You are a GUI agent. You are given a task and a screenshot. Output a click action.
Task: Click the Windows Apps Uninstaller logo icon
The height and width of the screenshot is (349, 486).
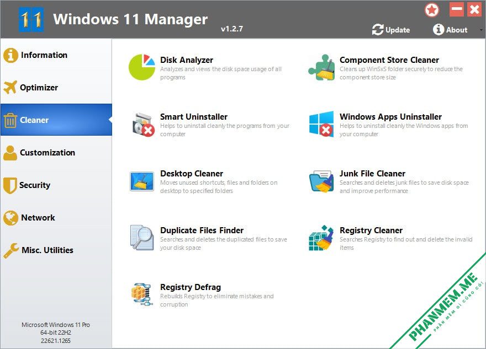tap(321, 124)
